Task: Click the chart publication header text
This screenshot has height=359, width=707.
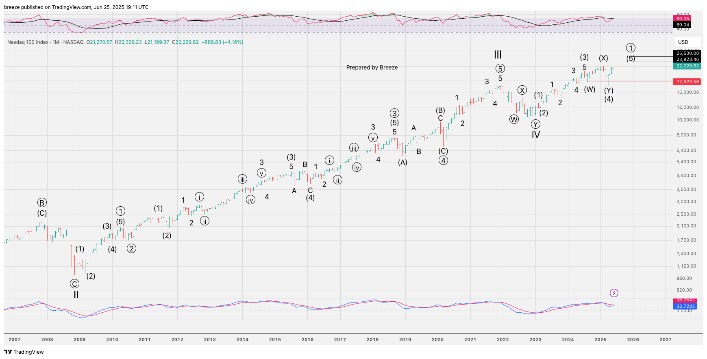Action: pyautogui.click(x=76, y=7)
